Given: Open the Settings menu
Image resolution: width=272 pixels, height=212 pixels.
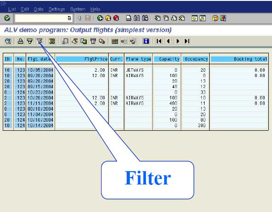Looking at the screenshot, I should tap(57, 9).
